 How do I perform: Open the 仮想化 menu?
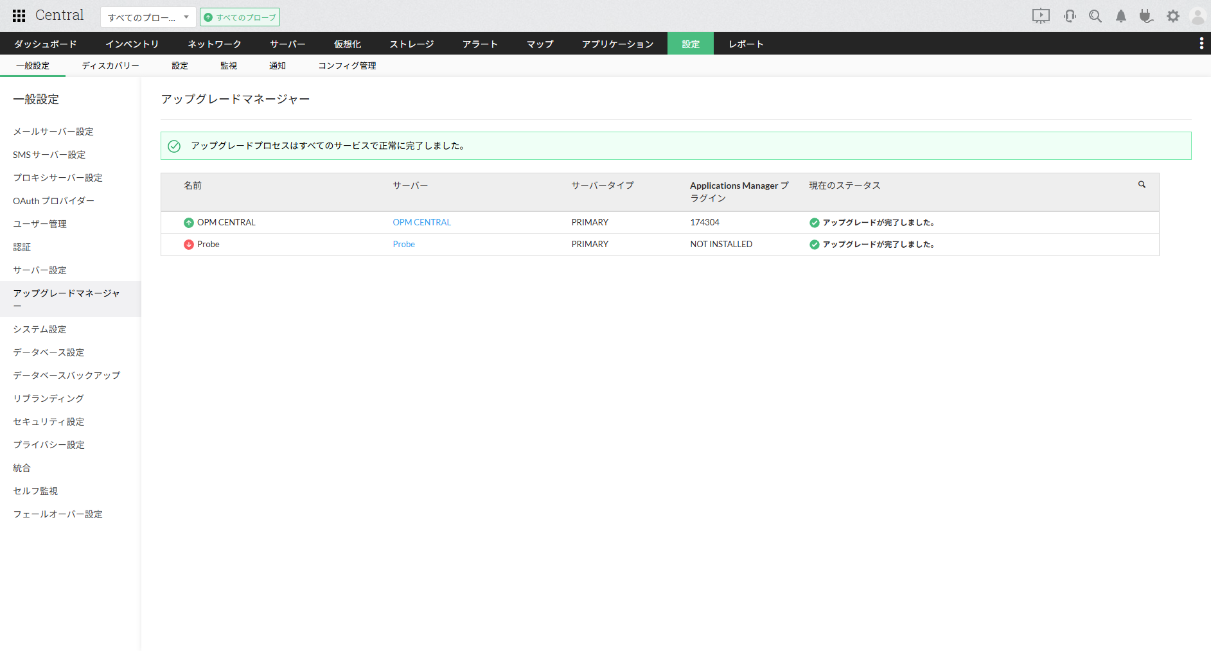348,44
